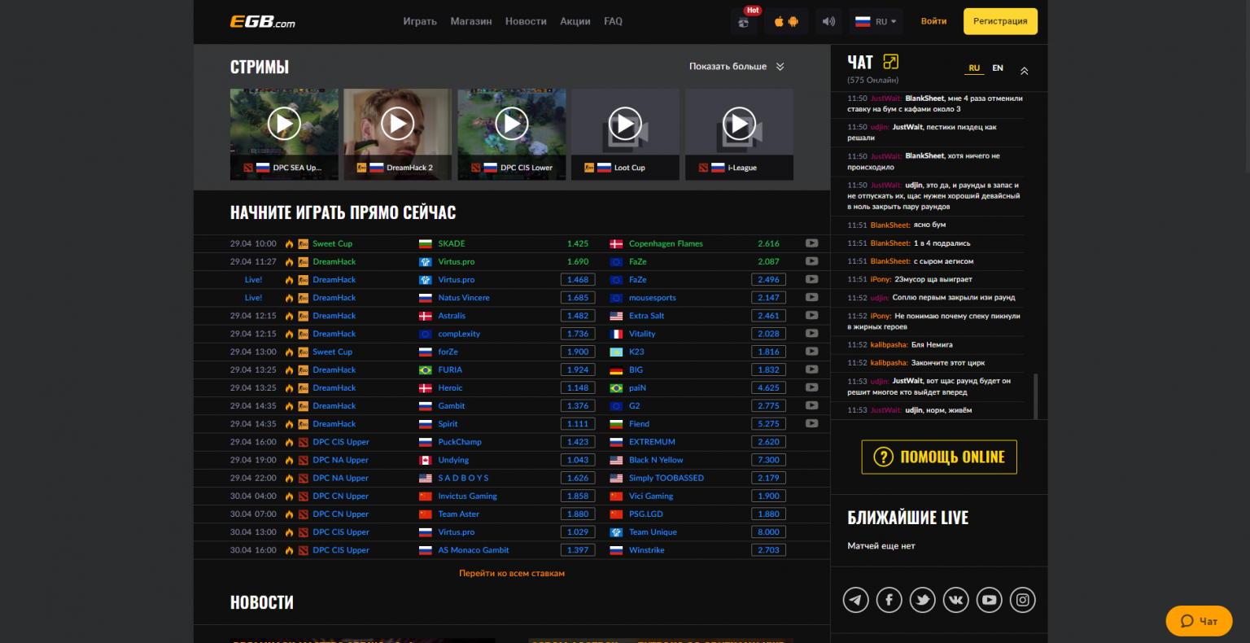The width and height of the screenshot is (1250, 643).
Task: Open Copenhagen Flames team link
Action: click(x=666, y=243)
